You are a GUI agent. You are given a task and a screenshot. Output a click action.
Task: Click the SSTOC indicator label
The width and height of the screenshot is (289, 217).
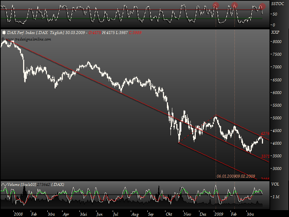pos(278,3)
